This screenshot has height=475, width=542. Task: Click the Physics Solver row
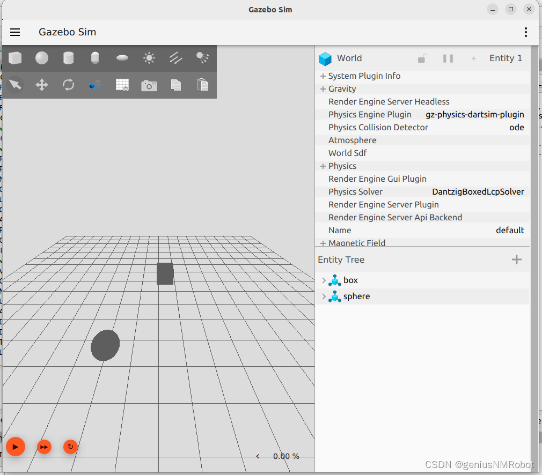point(422,192)
